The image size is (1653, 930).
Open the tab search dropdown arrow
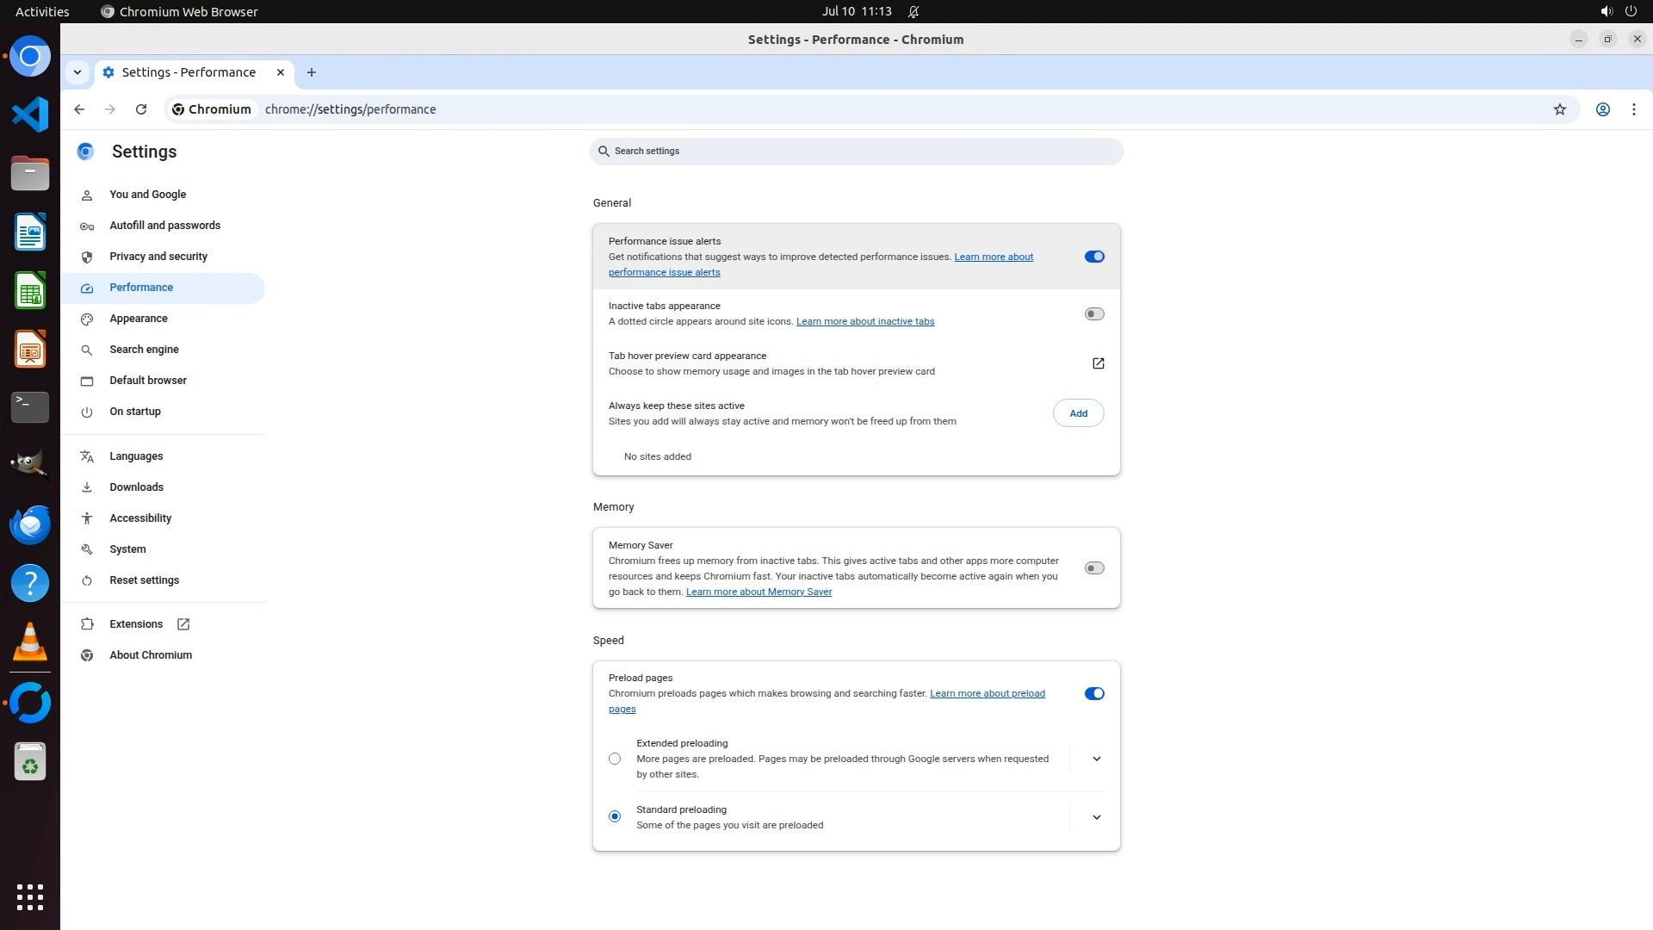click(77, 72)
